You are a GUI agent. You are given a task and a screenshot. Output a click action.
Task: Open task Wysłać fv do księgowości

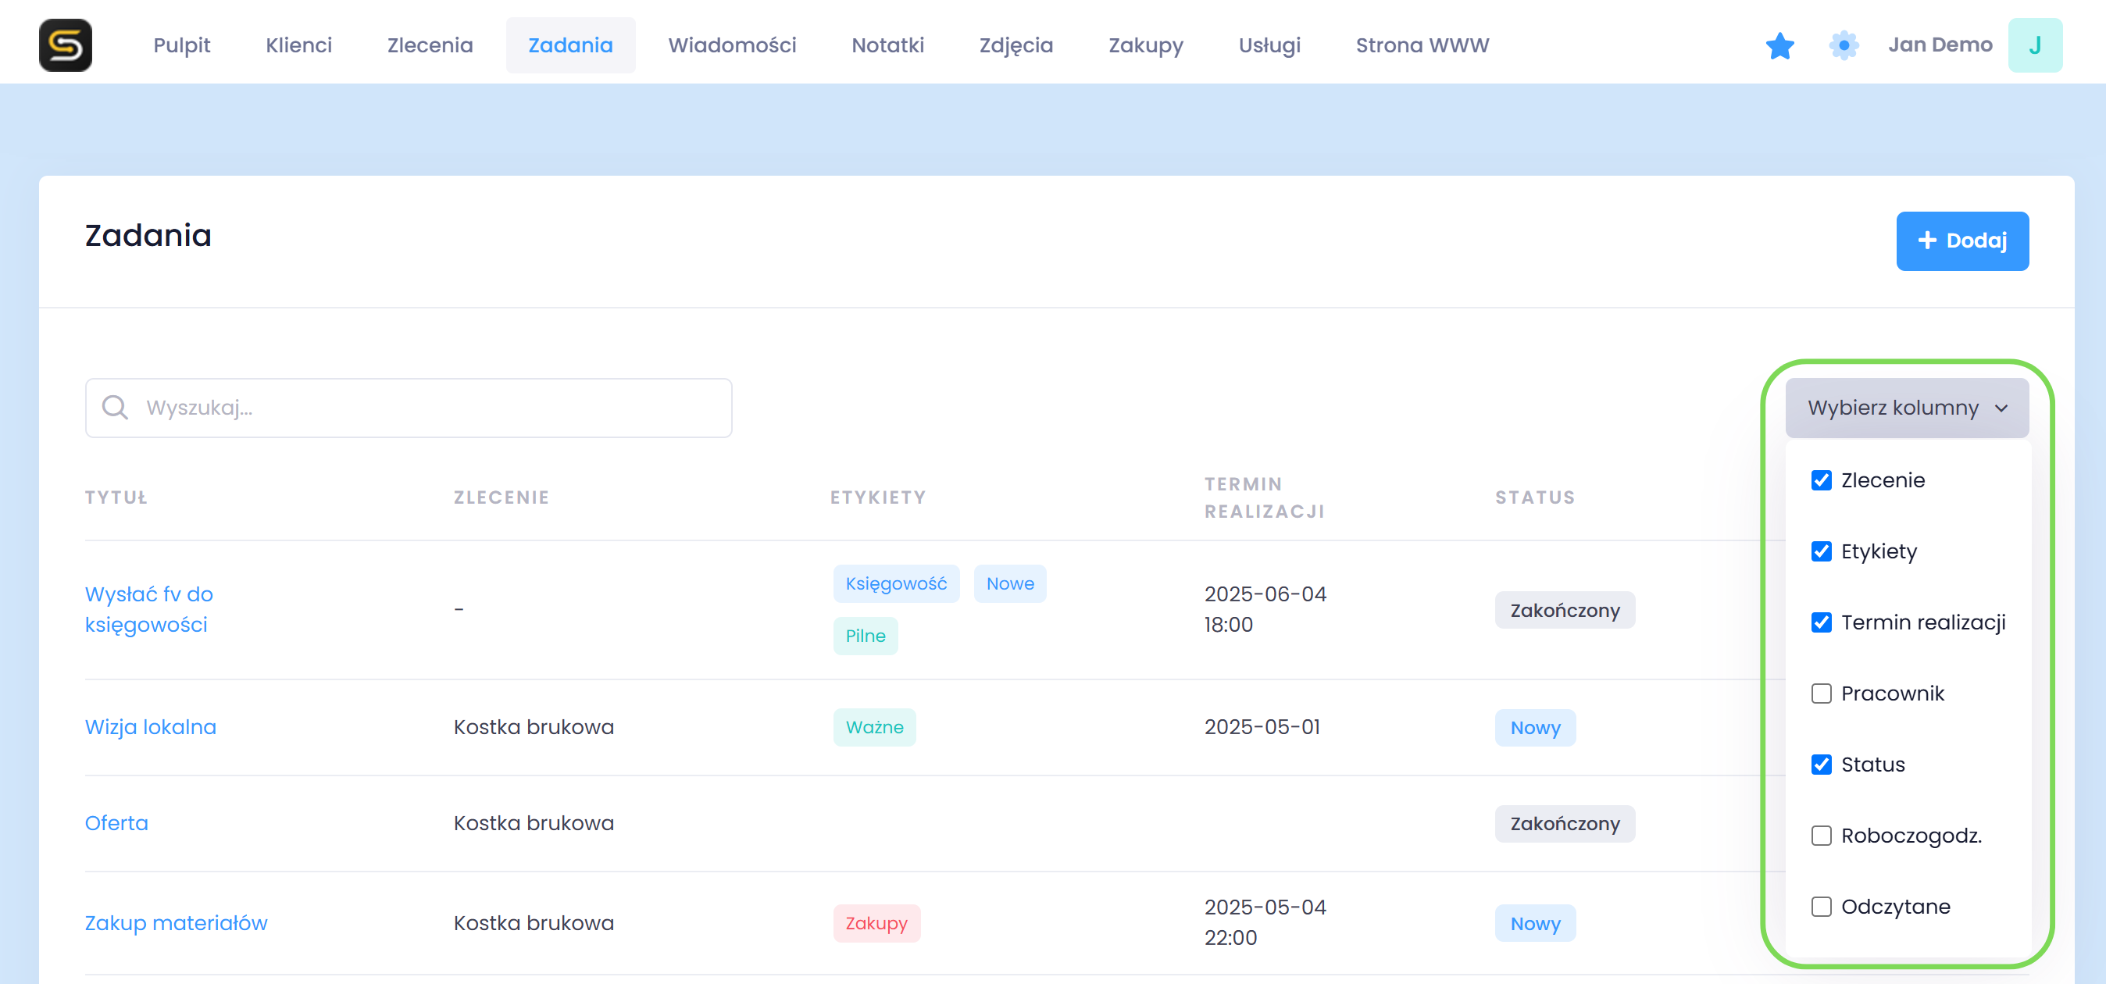click(x=148, y=609)
